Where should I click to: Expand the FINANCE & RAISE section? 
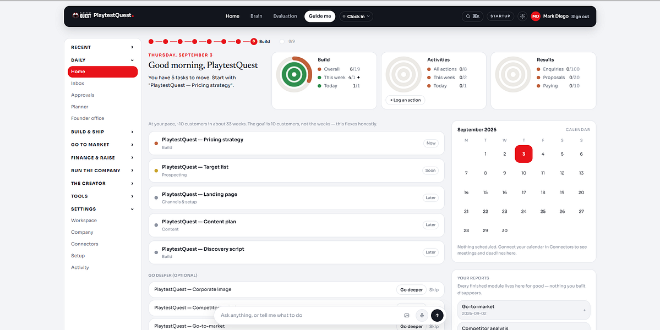[103, 158]
